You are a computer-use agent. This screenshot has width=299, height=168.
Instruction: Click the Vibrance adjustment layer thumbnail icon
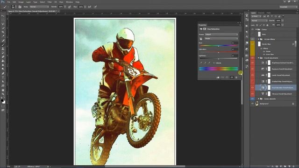pyautogui.click(x=263, y=94)
